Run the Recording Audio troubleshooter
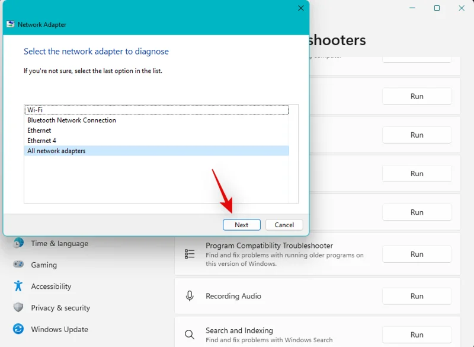The width and height of the screenshot is (474, 347). click(417, 296)
